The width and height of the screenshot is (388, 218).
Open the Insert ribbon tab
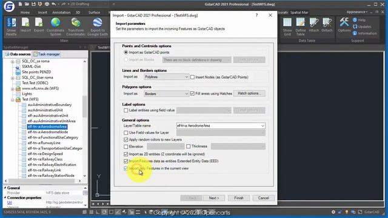click(42, 12)
